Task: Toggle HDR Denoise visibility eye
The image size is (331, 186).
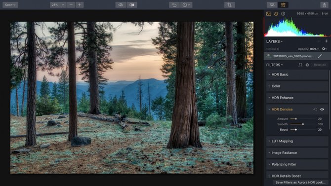Action: (322, 109)
